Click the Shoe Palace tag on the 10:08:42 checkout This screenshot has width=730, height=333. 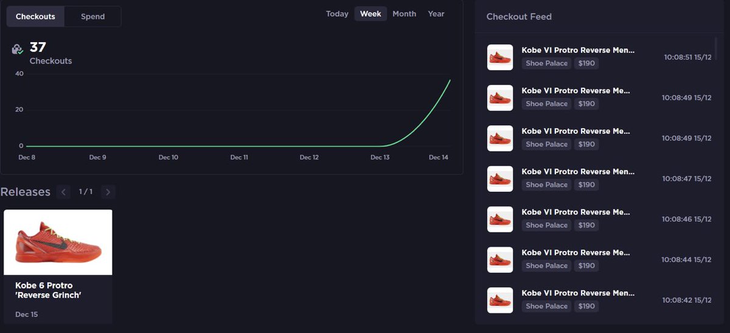(x=546, y=306)
